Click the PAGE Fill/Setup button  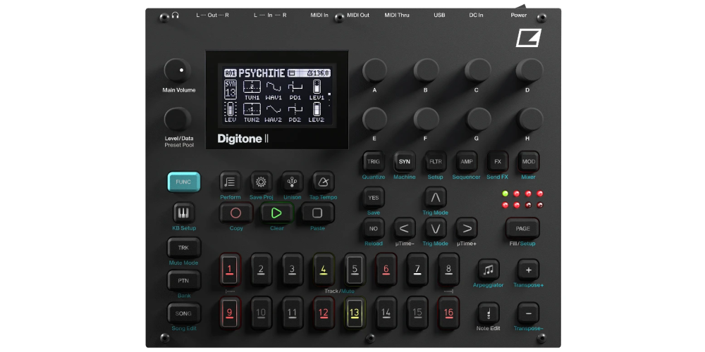tap(522, 229)
